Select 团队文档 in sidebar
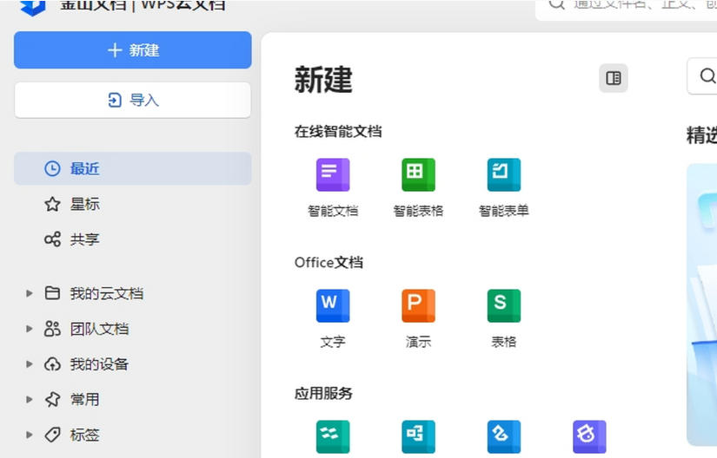This screenshot has height=458, width=717. click(x=99, y=329)
